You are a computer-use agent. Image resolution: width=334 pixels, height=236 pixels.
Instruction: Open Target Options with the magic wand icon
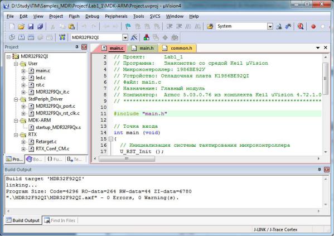pyautogui.click(x=134, y=37)
